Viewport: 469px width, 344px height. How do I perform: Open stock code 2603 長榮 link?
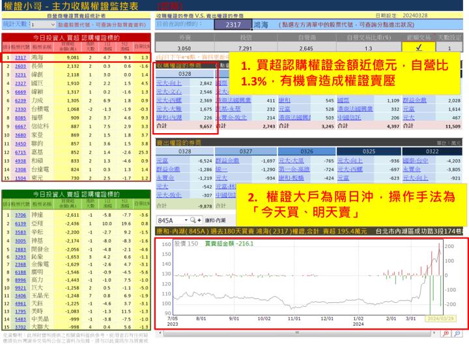[21, 66]
